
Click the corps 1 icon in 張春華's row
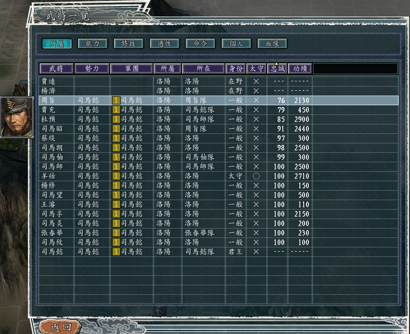[x=116, y=233]
